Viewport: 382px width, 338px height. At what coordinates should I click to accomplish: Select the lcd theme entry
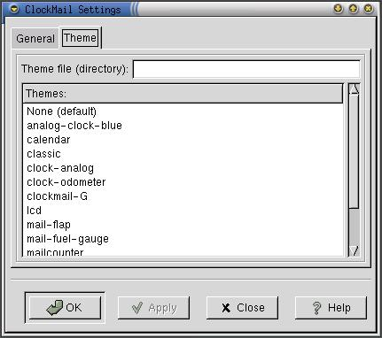point(34,211)
